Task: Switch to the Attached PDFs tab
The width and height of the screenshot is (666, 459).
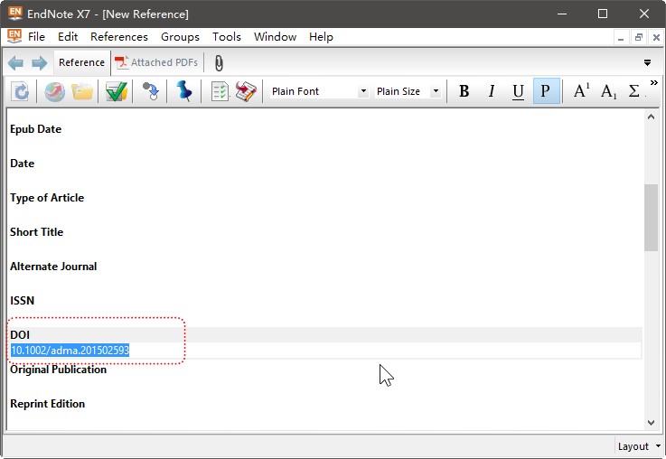Action: pyautogui.click(x=156, y=62)
